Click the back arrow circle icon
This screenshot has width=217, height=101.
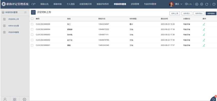coord(197,4)
